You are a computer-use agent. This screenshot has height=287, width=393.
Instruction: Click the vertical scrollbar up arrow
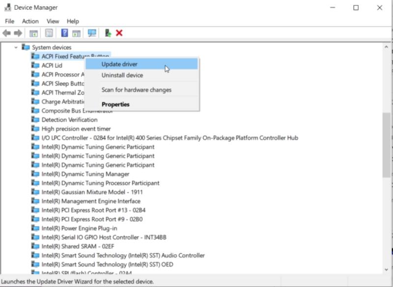[386, 47]
